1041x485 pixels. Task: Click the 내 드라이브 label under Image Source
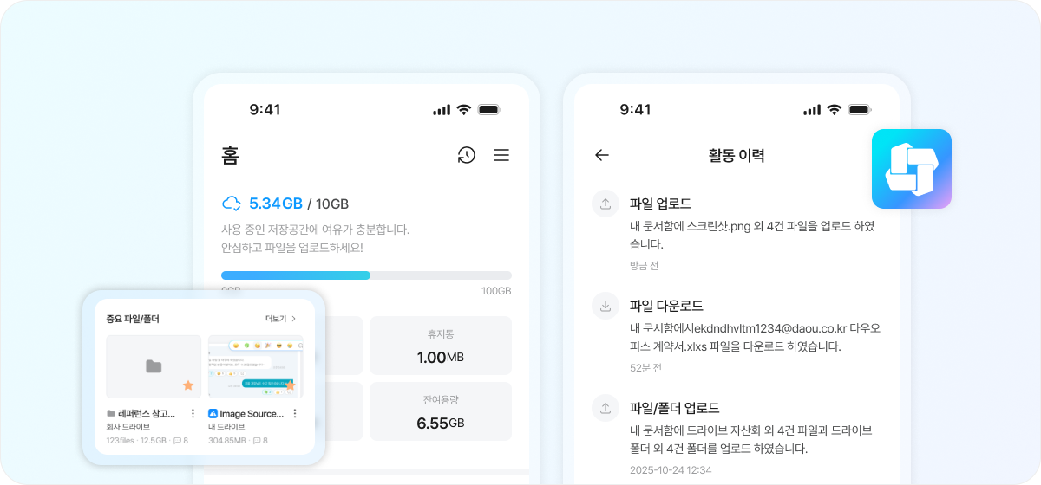226,427
